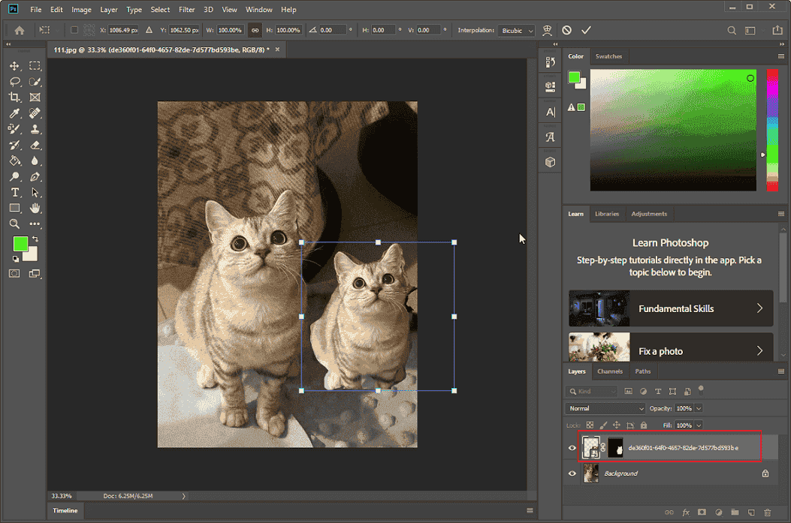Add a layer mask to the selected layer
Viewport: 791px width, 523px height.
701,512
